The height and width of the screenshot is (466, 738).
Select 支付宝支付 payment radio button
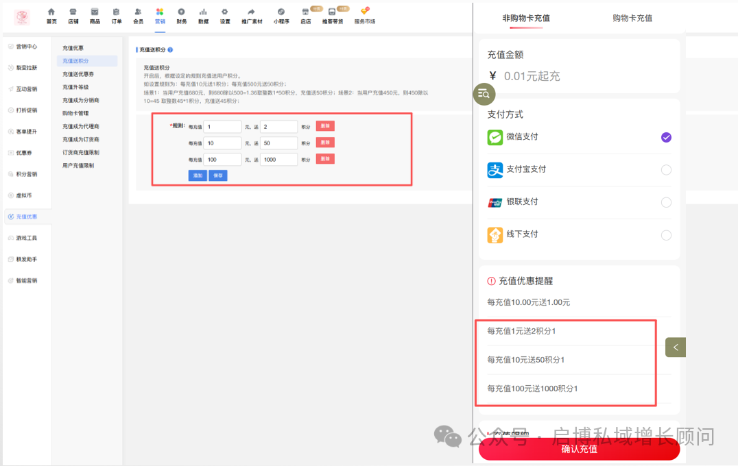click(666, 170)
